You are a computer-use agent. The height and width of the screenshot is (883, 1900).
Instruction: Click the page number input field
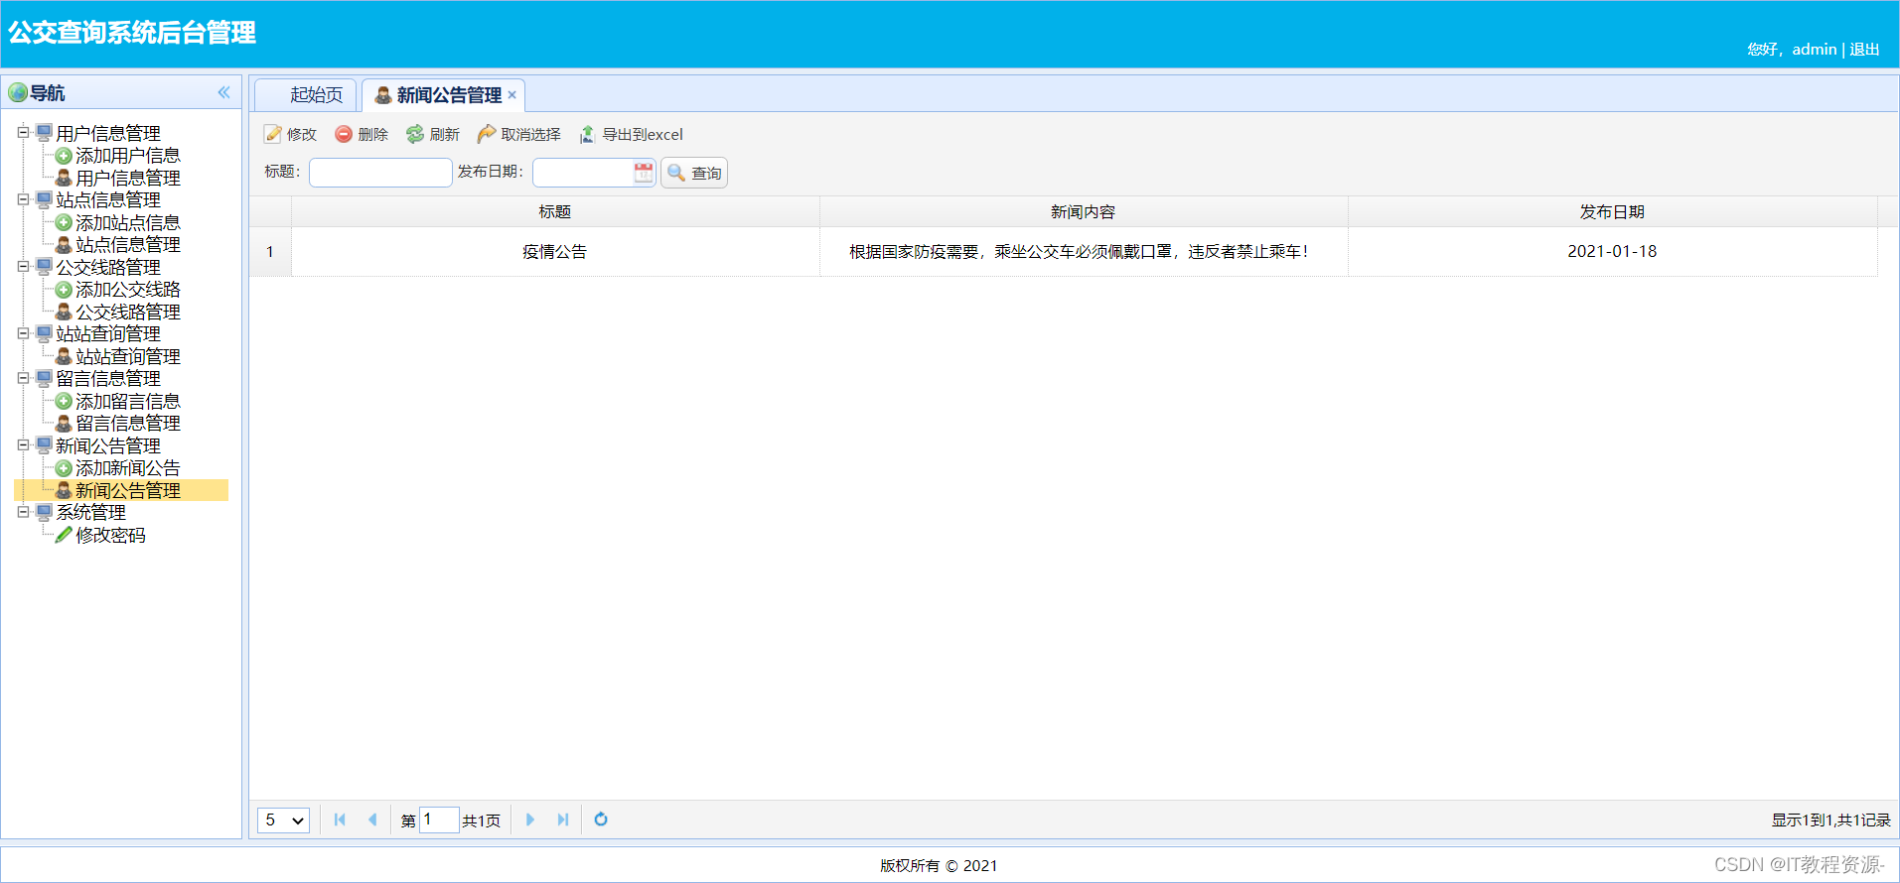439,820
